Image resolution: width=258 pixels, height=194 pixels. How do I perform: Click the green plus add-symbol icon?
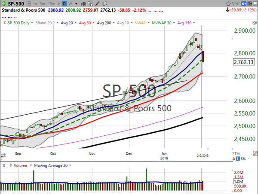3,3
